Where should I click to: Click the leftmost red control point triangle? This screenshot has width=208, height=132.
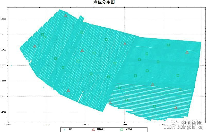(35, 46)
